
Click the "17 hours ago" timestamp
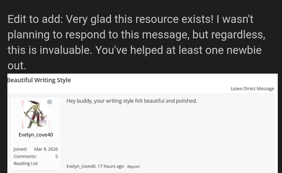(x=111, y=166)
